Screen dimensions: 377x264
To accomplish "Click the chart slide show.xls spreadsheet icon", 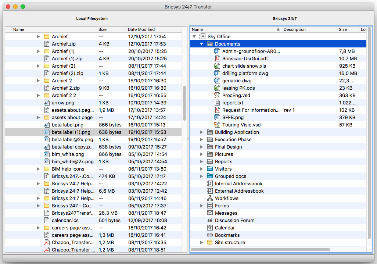I will click(217, 66).
